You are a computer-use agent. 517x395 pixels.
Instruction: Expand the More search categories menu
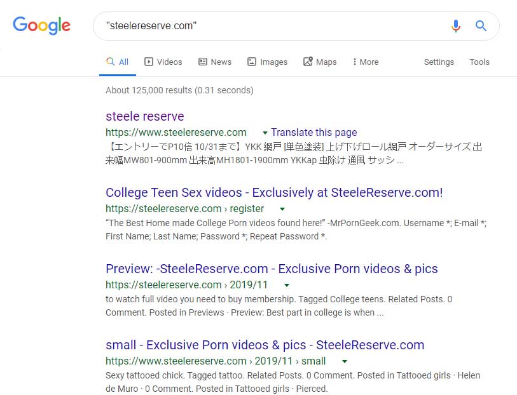[x=365, y=62]
